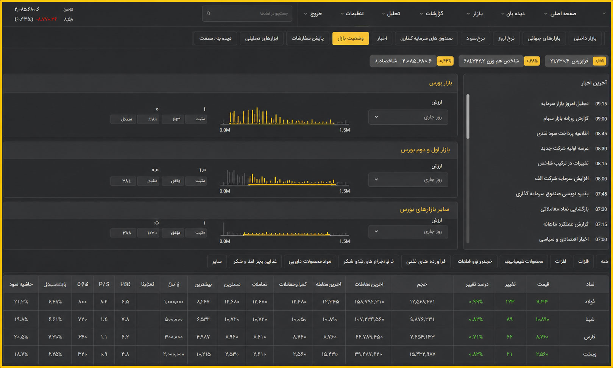This screenshot has width=613, height=368.
Task: Focus the جستجو در نمادها search field
Action: [247, 13]
